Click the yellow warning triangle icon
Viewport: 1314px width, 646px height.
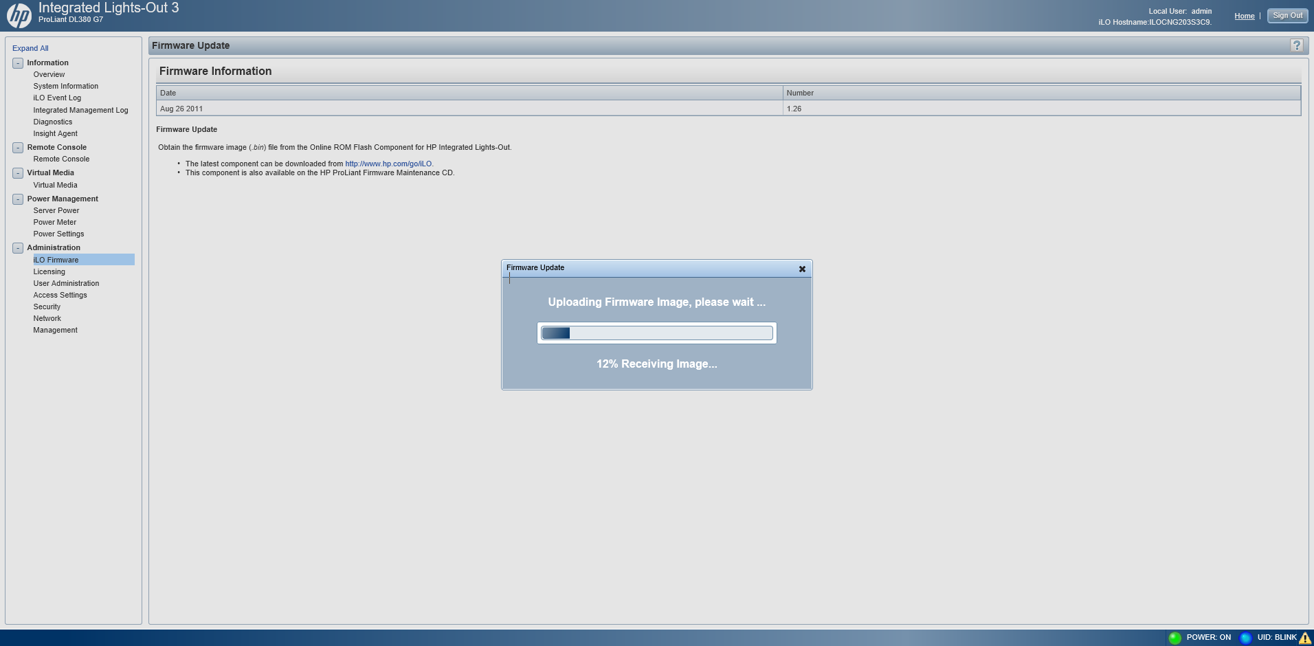coord(1305,638)
